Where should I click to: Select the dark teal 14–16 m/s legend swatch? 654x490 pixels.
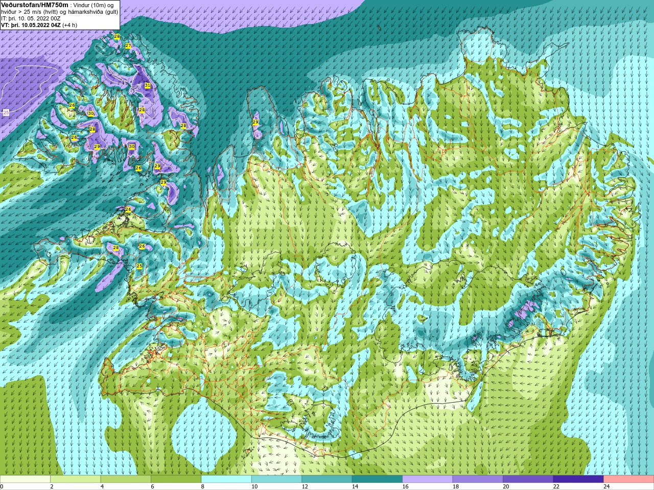coord(377,479)
